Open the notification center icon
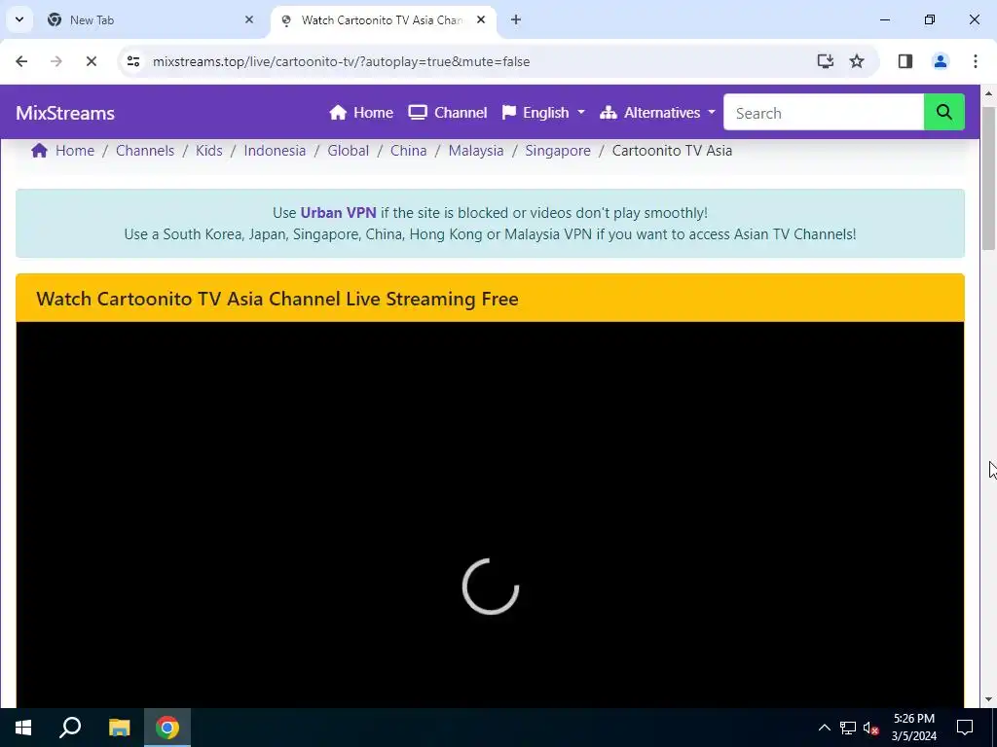 (965, 728)
